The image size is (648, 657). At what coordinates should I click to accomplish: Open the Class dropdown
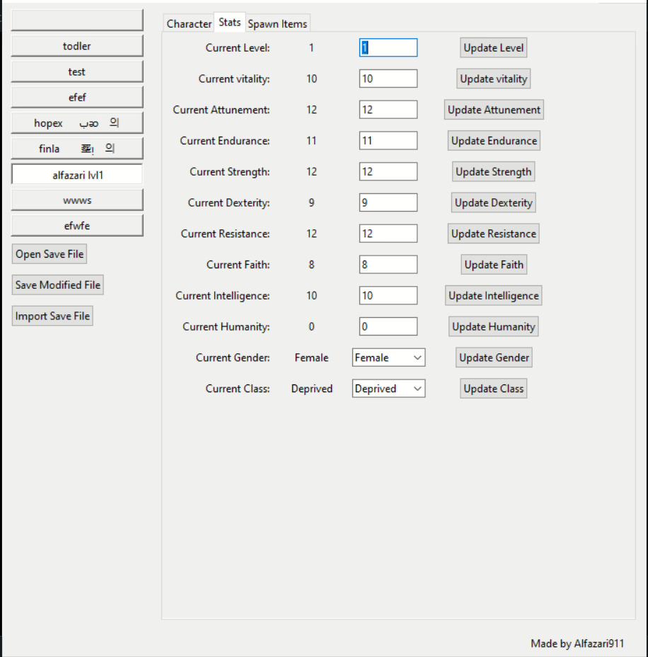(x=388, y=389)
